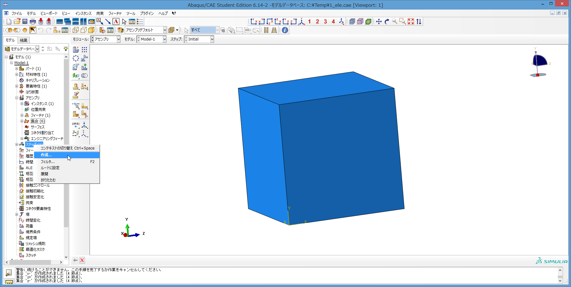Select the 荷重 tree item
The width and height of the screenshot is (571, 287).
pyautogui.click(x=29, y=226)
